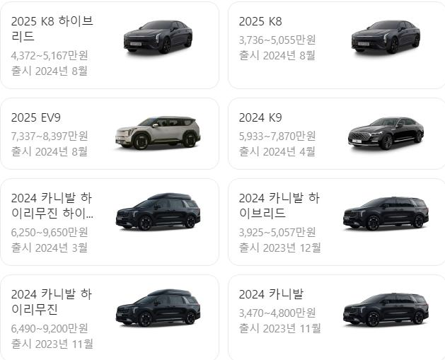
Task: Open the 2024 K9 title link
Action: pyautogui.click(x=260, y=117)
